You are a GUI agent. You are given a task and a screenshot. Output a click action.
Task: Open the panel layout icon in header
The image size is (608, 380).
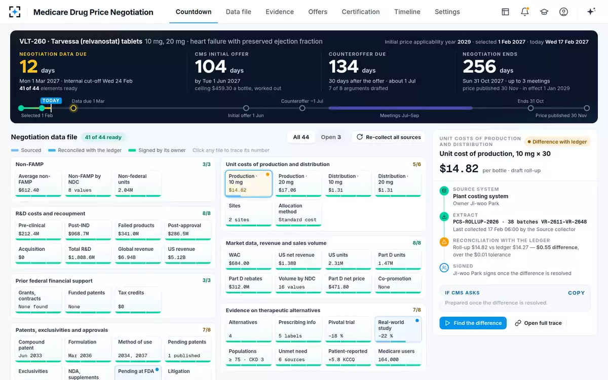point(505,12)
